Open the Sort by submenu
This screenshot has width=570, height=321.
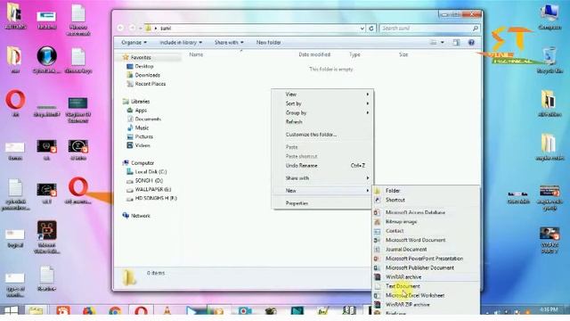[x=322, y=103]
